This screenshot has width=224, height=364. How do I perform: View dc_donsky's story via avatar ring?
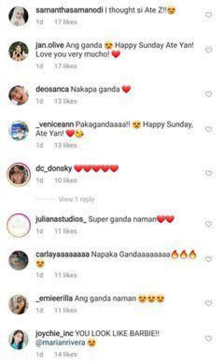18,174
